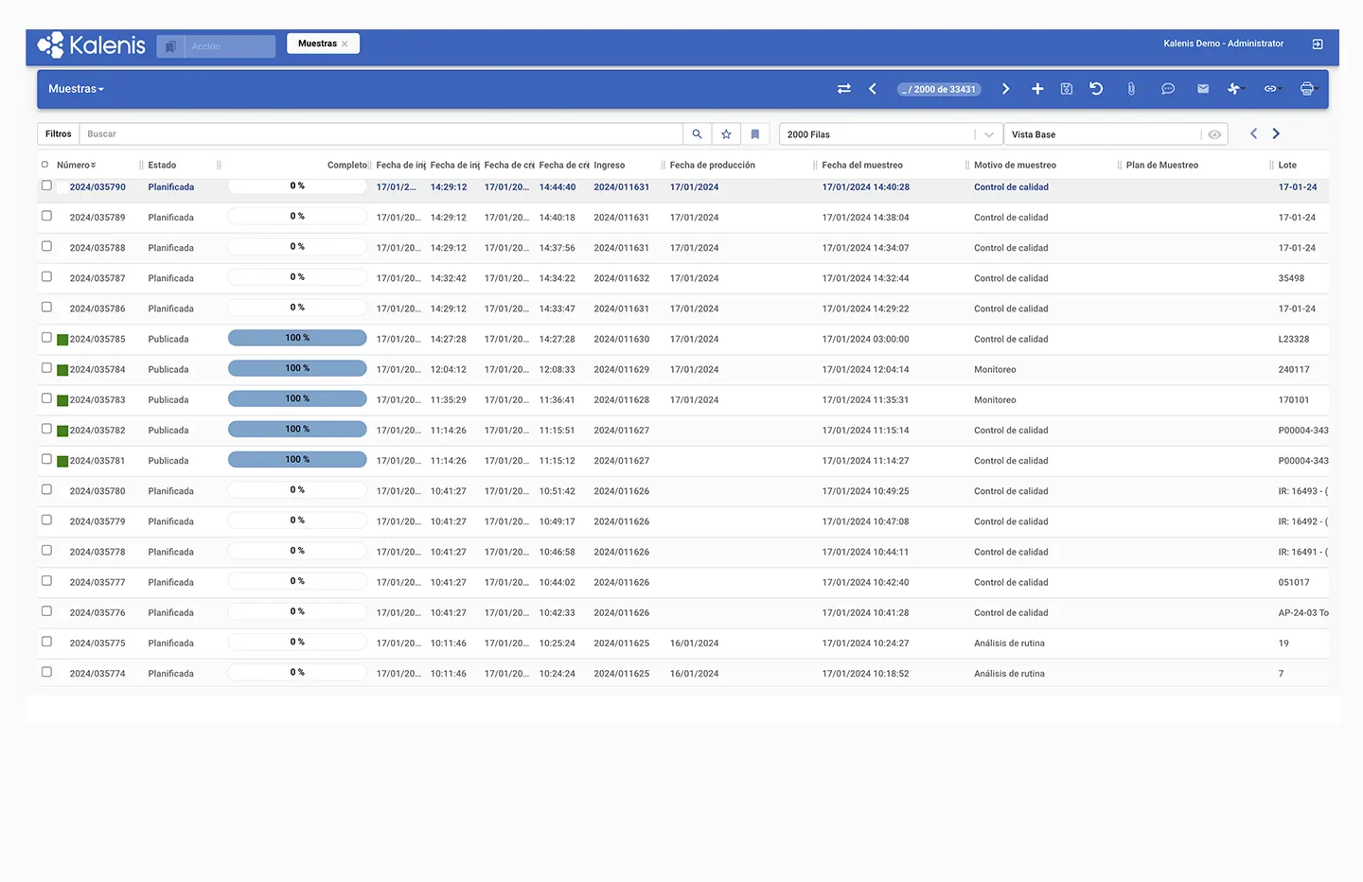Expand the Muestras title dropdown menu
1363x882 pixels.
76,89
